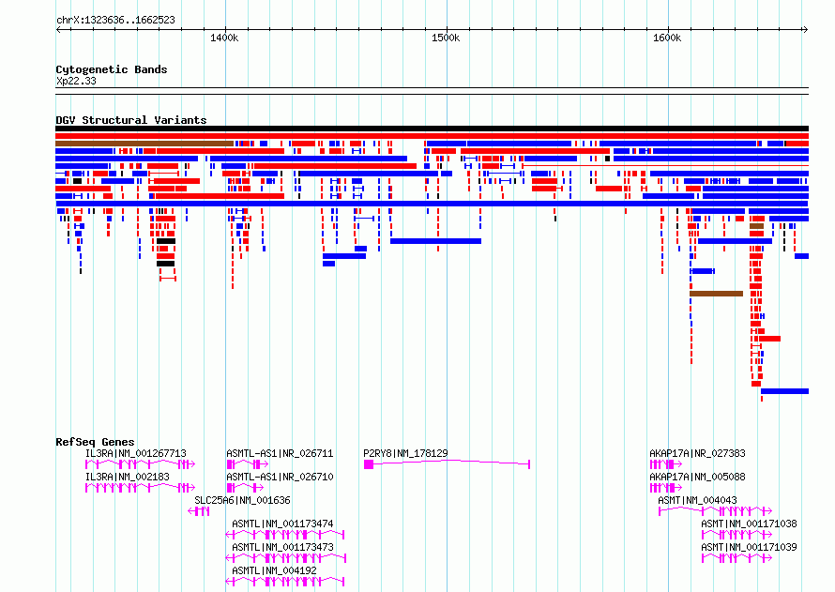
Task: Click the brown variant bar above the ASMT genes
Action: point(716,294)
